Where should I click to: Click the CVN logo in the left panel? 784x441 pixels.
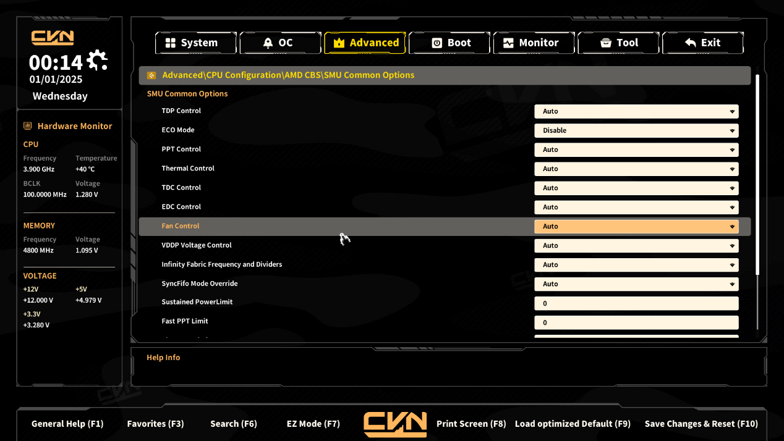coord(53,38)
